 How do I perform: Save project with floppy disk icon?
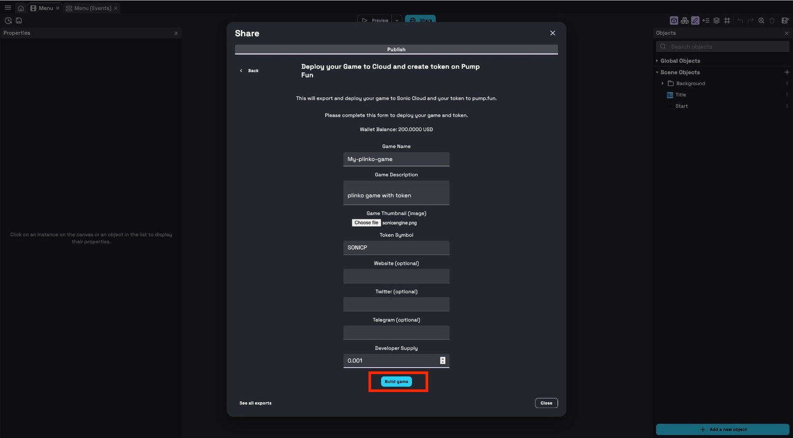(x=19, y=21)
